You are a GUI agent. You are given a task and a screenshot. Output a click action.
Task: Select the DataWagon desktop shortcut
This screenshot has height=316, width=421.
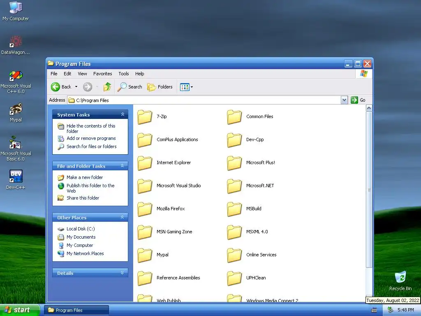(16, 45)
